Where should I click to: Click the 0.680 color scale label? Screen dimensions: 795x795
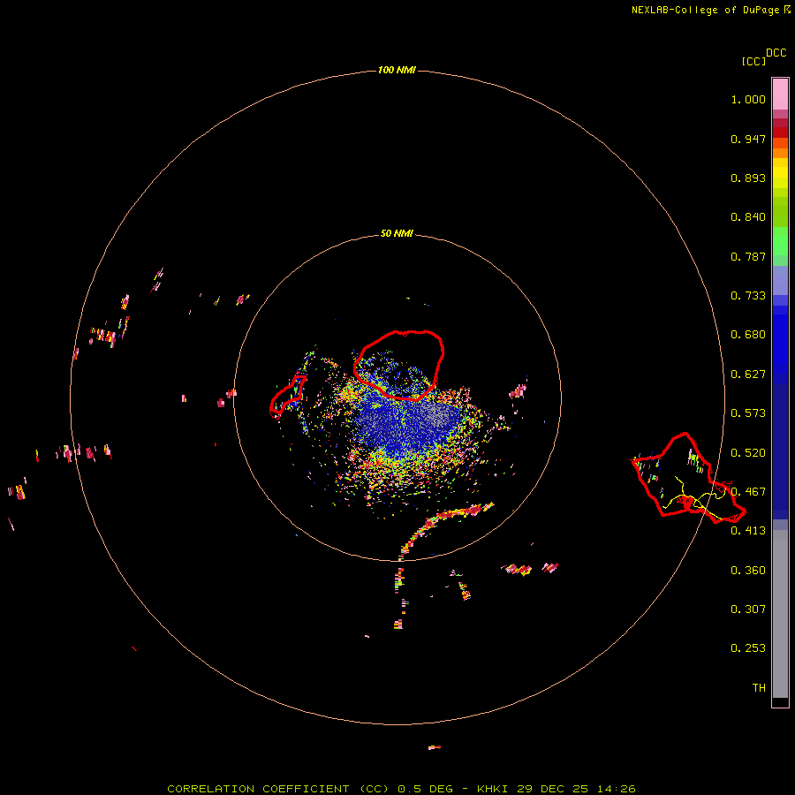click(x=748, y=335)
